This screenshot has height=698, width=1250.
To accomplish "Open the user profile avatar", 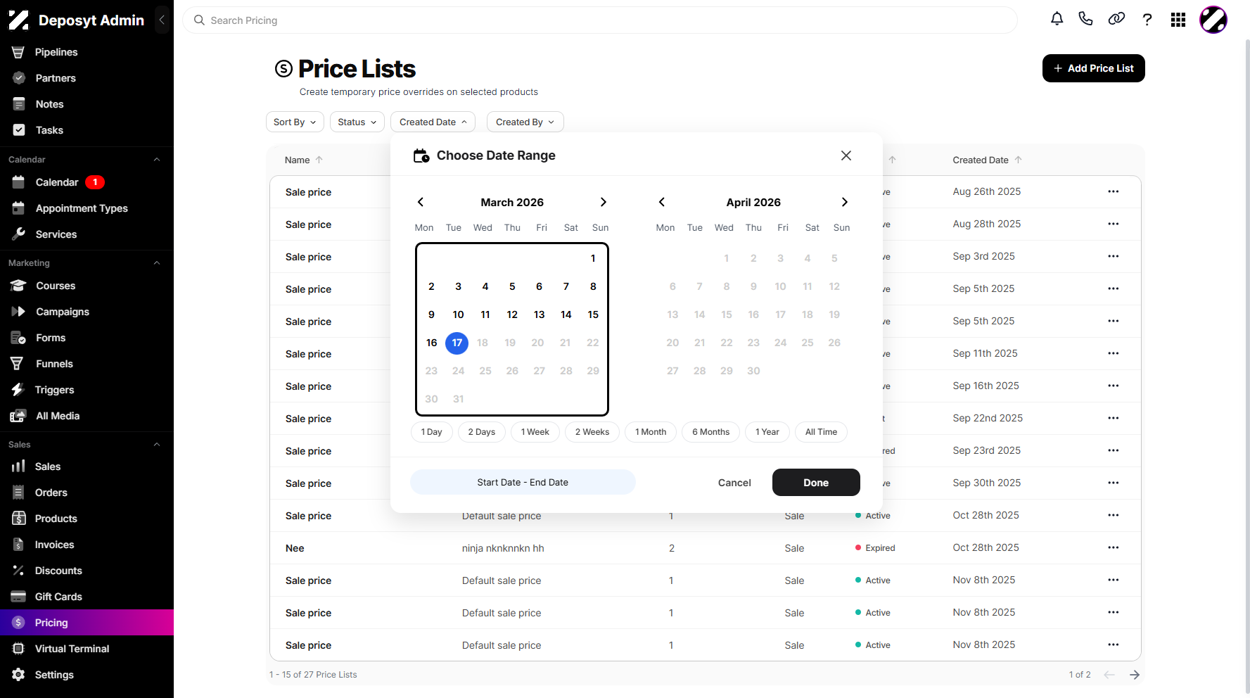I will [x=1213, y=20].
